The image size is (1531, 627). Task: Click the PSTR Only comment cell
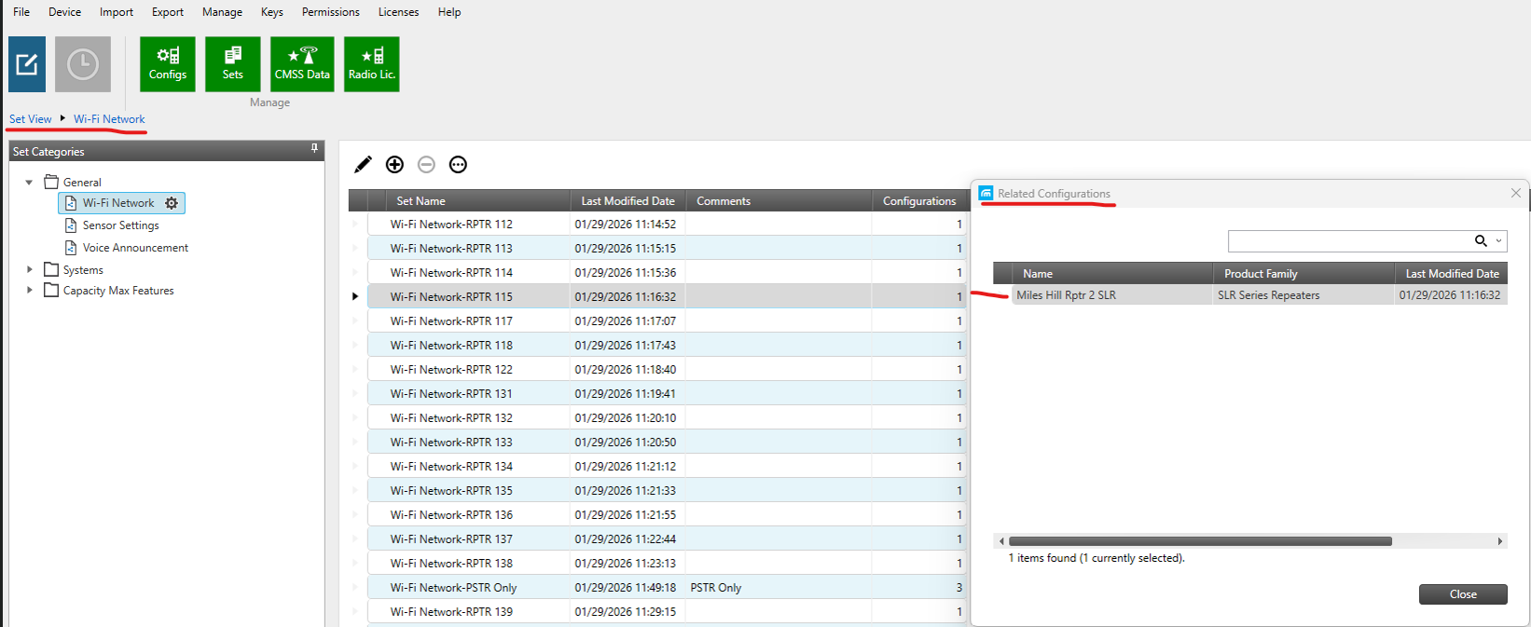[779, 588]
